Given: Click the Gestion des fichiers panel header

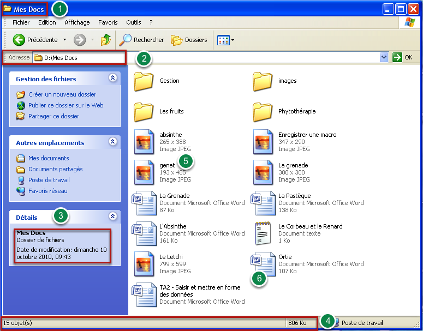Looking at the screenshot, I should [x=65, y=79].
